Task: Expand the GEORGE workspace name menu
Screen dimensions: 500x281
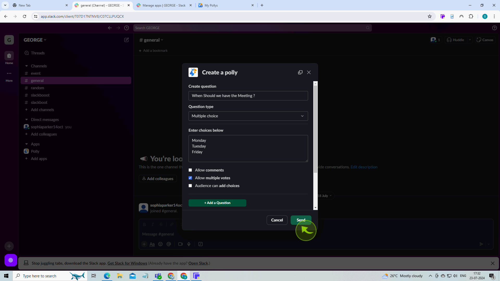Action: click(x=35, y=40)
